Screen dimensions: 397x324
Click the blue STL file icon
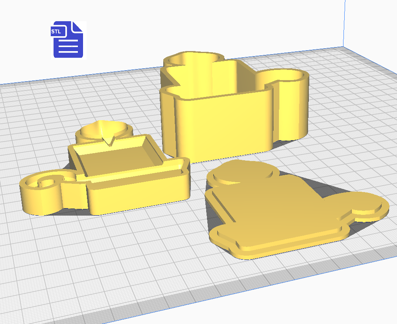[68, 40]
